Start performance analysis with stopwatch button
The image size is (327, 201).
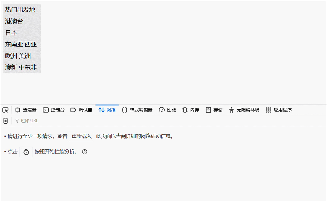point(26,152)
